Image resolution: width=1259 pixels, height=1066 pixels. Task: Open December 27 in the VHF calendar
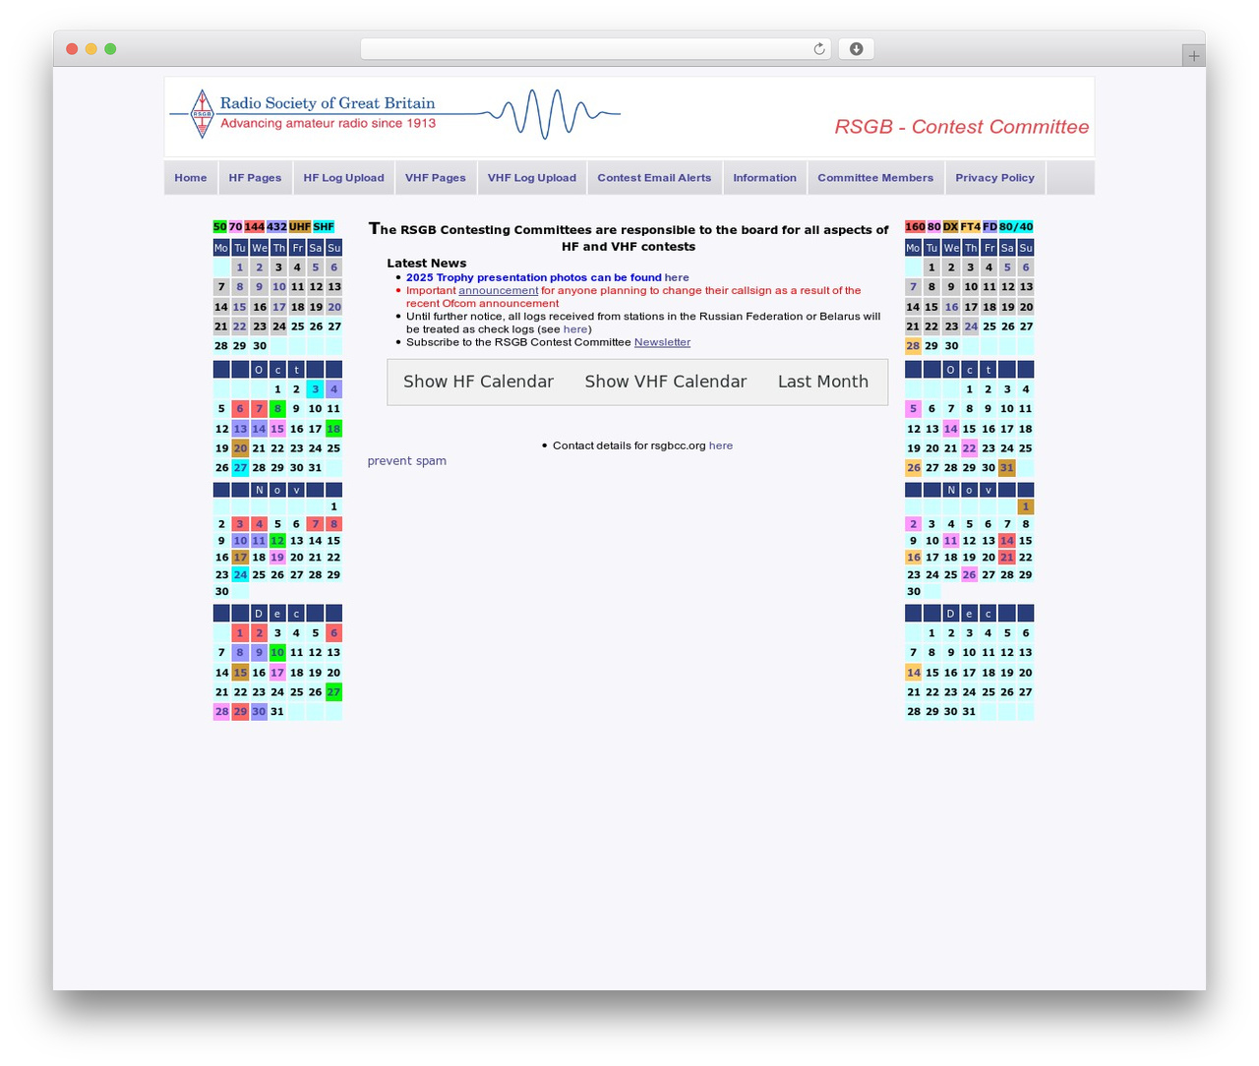pos(334,692)
